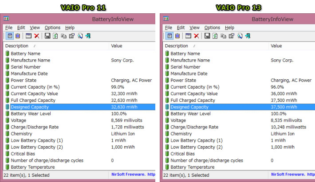Click 32,300 mWh current capacity value
Viewport: 315px width, 182px height.
pos(124,93)
